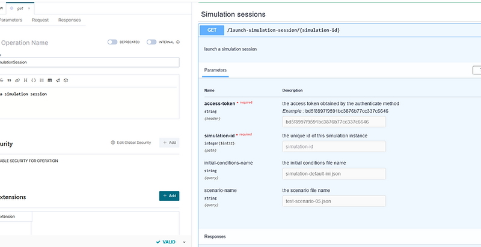Apply strikethrough formatting in description editor

pos(1,80)
